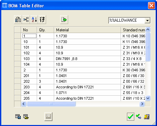This screenshot has width=157, height=126.
Task: Click the row selector for row 204
Action: pos(18,93)
